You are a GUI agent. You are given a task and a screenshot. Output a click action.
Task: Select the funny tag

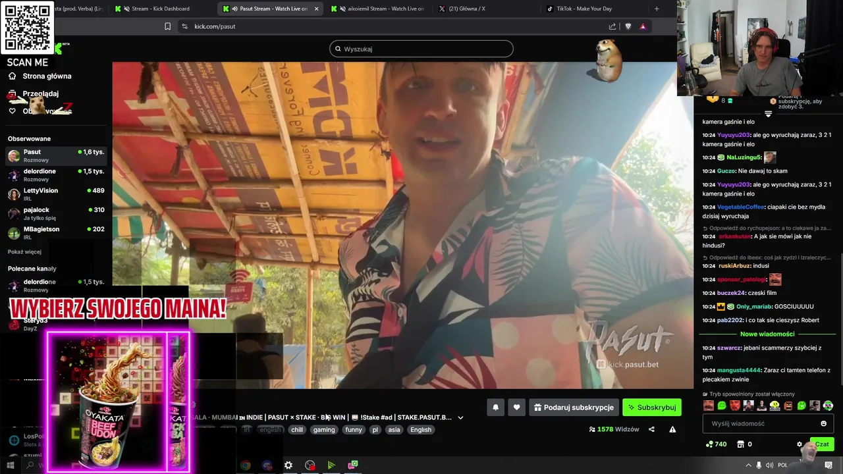(354, 430)
